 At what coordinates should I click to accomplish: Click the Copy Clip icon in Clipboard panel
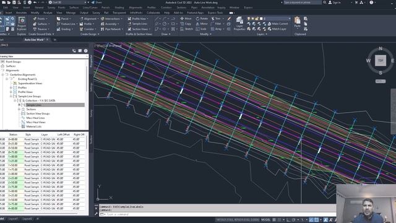[x=306, y=24]
